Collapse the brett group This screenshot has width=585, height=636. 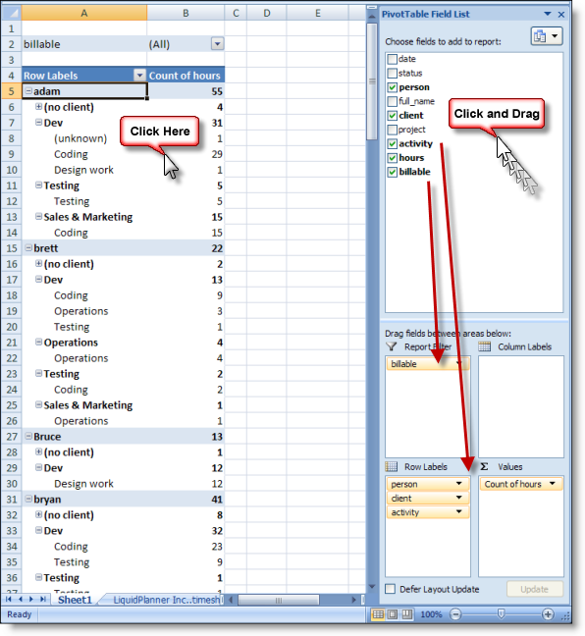[x=28, y=248]
